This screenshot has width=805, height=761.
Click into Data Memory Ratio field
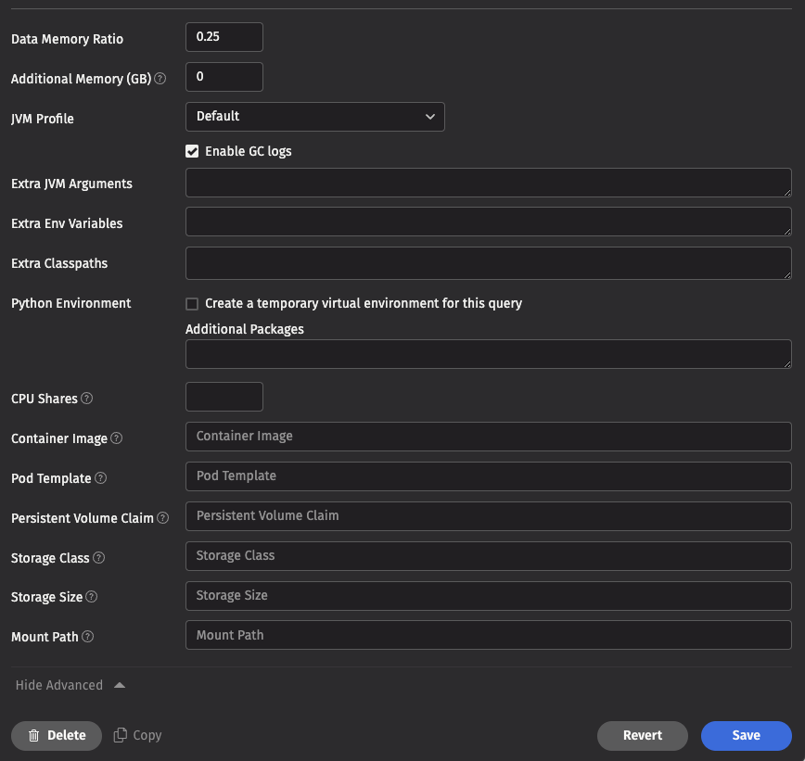tap(224, 37)
